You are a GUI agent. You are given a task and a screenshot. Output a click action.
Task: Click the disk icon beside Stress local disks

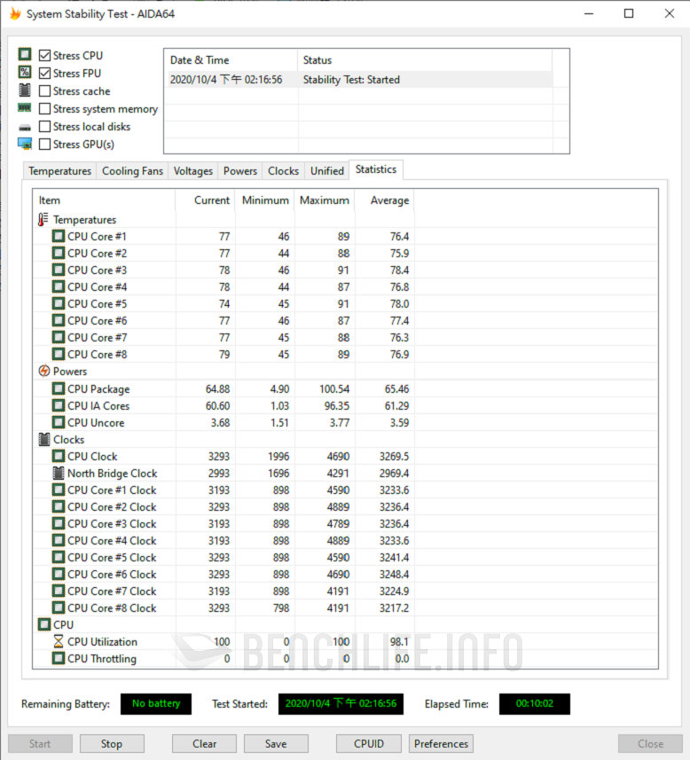(x=25, y=127)
